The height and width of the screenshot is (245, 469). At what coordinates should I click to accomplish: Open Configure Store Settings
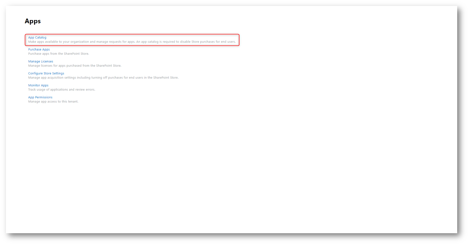click(x=46, y=73)
